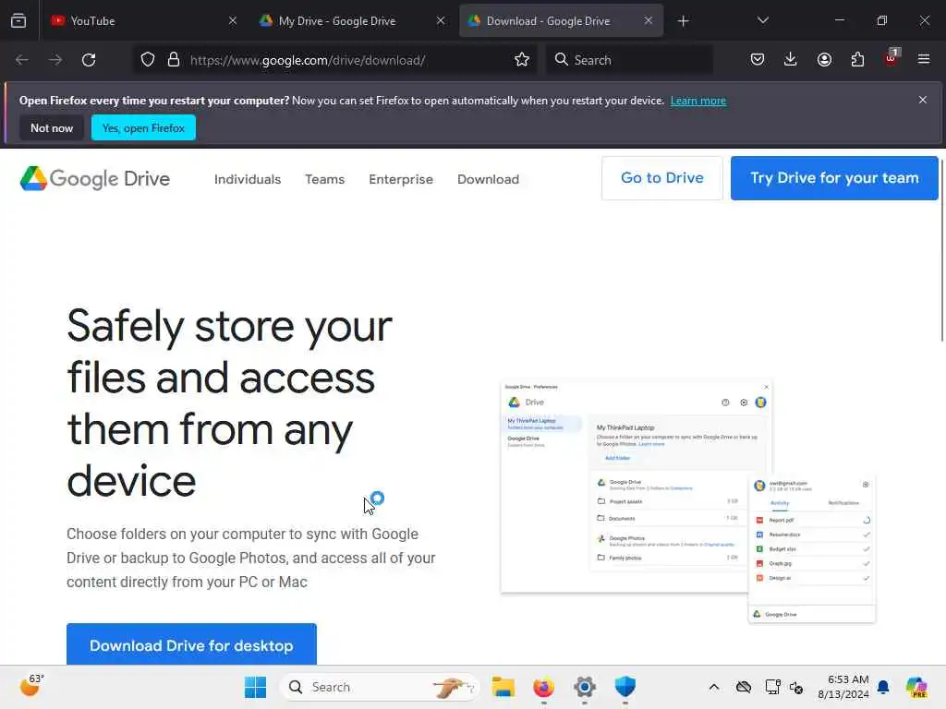Open the muted volume tray icon
Viewport: 946px width, 709px height.
(796, 687)
